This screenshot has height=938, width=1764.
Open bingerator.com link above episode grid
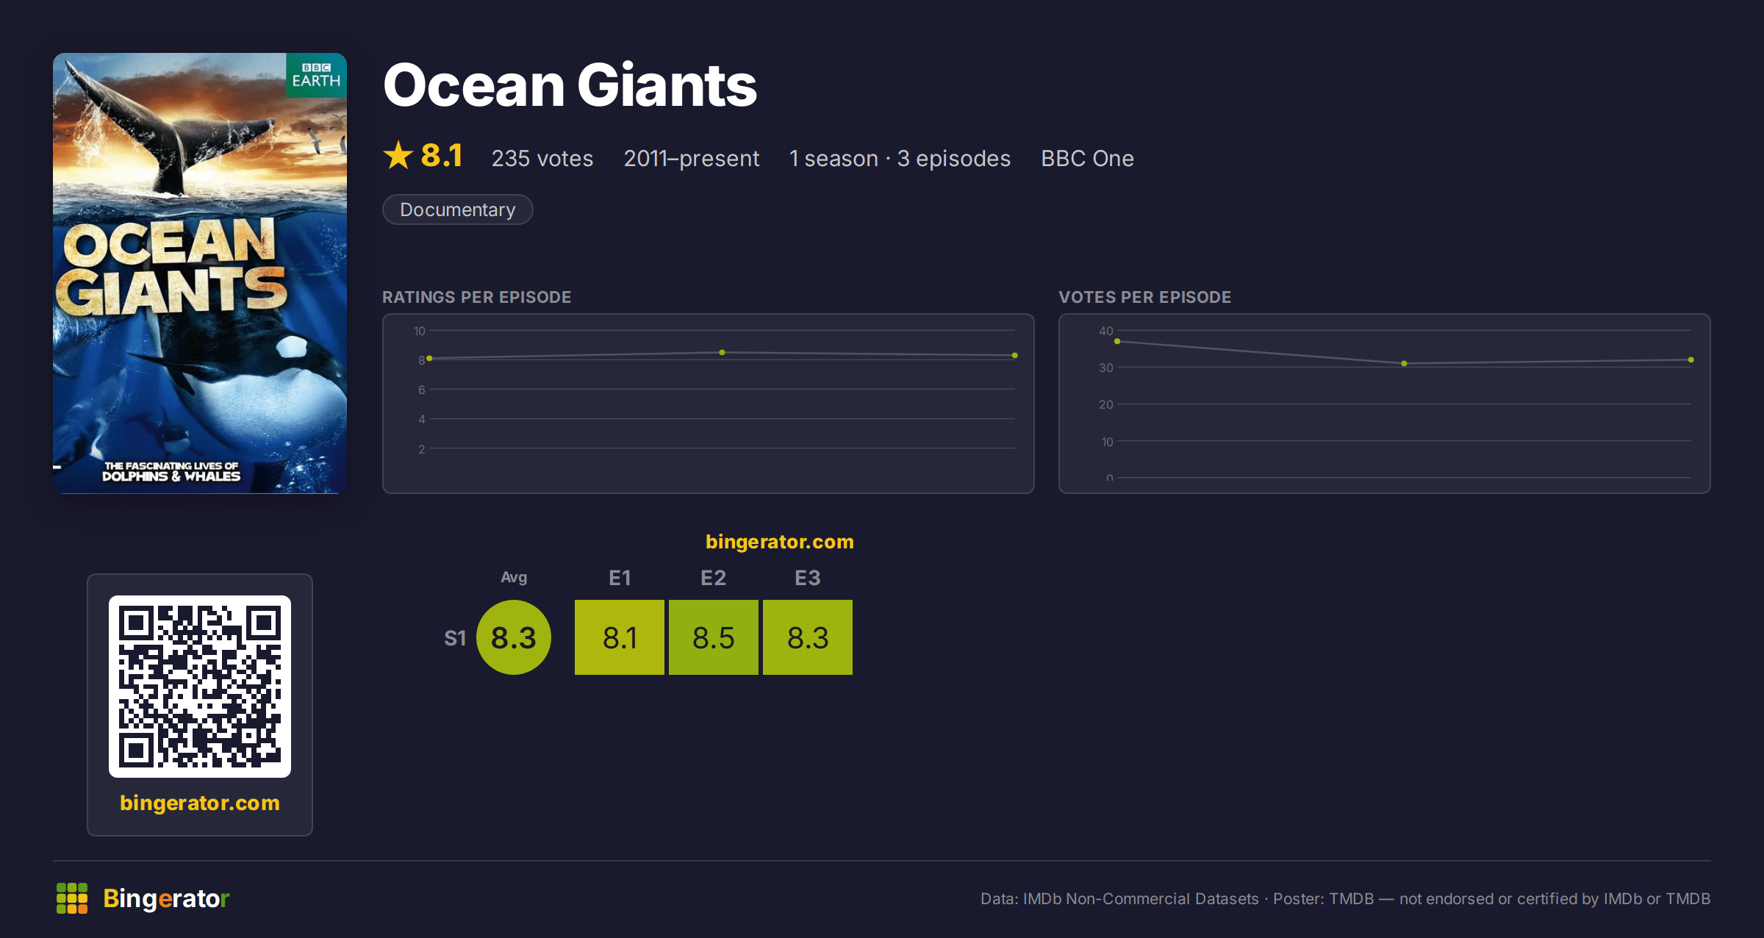pyautogui.click(x=780, y=542)
